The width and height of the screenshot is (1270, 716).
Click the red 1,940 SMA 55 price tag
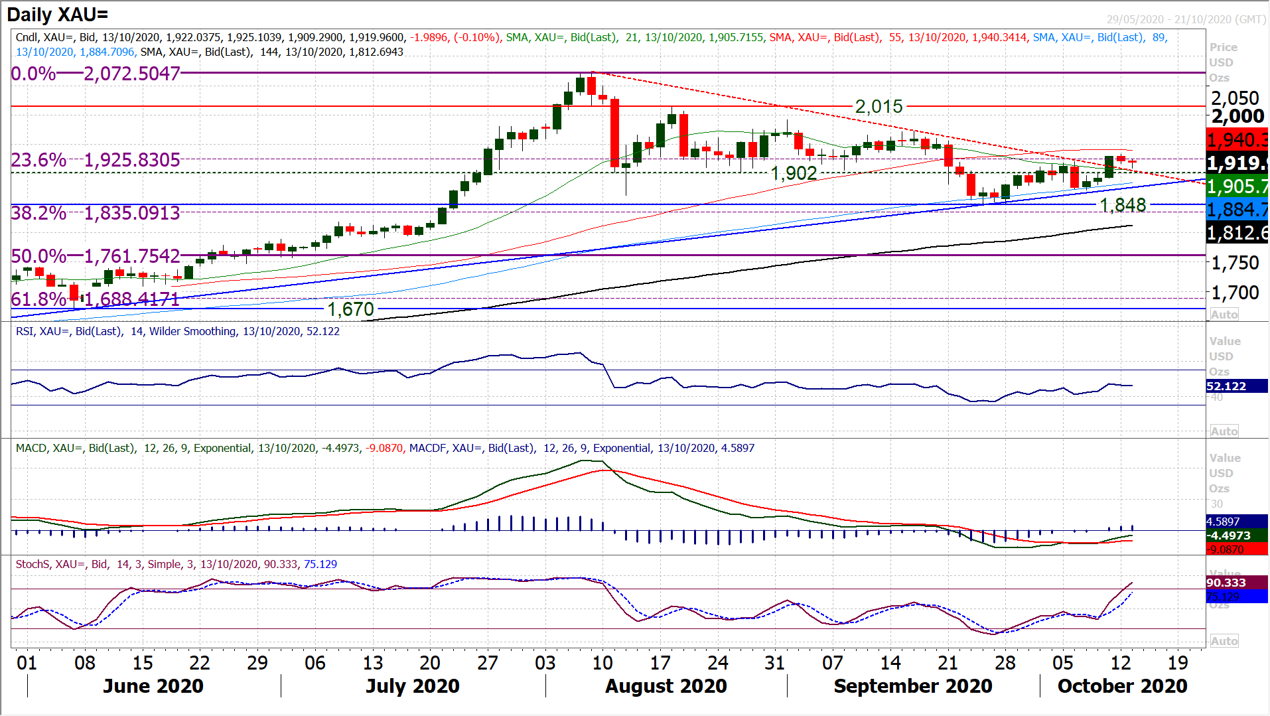click(1237, 140)
